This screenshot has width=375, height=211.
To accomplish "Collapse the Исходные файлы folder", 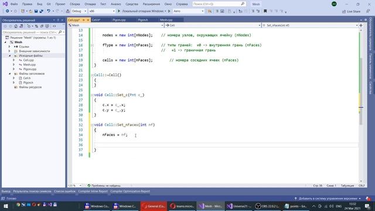I will pos(10,56).
